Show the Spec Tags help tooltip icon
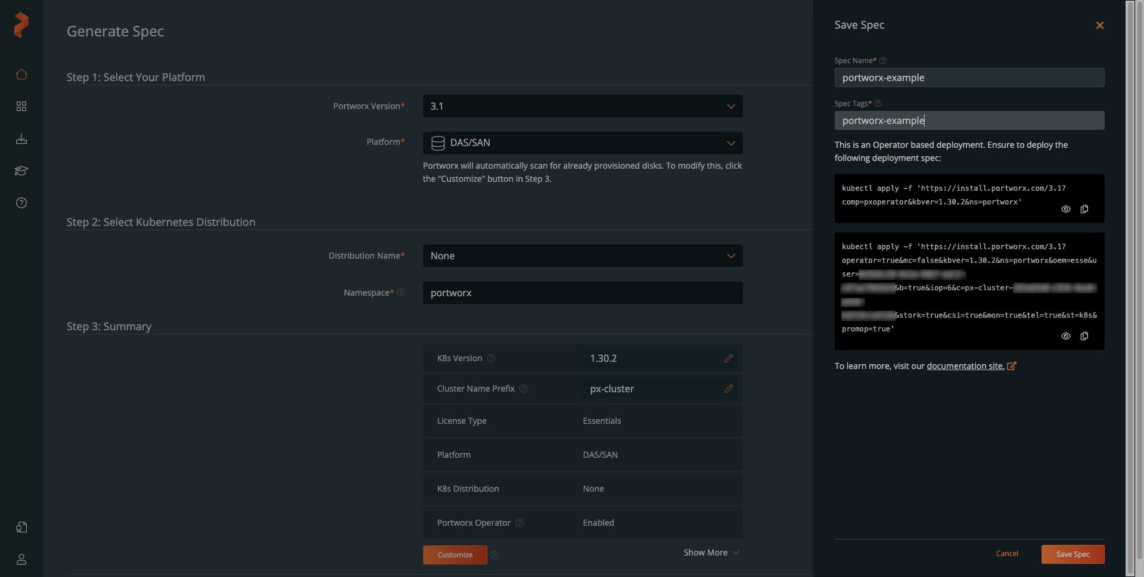The height and width of the screenshot is (577, 1144). coord(878,103)
